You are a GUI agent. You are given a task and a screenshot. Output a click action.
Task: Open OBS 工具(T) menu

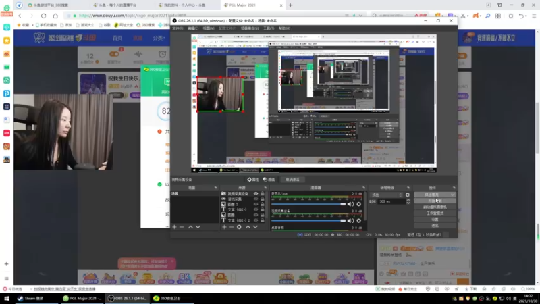click(x=269, y=28)
